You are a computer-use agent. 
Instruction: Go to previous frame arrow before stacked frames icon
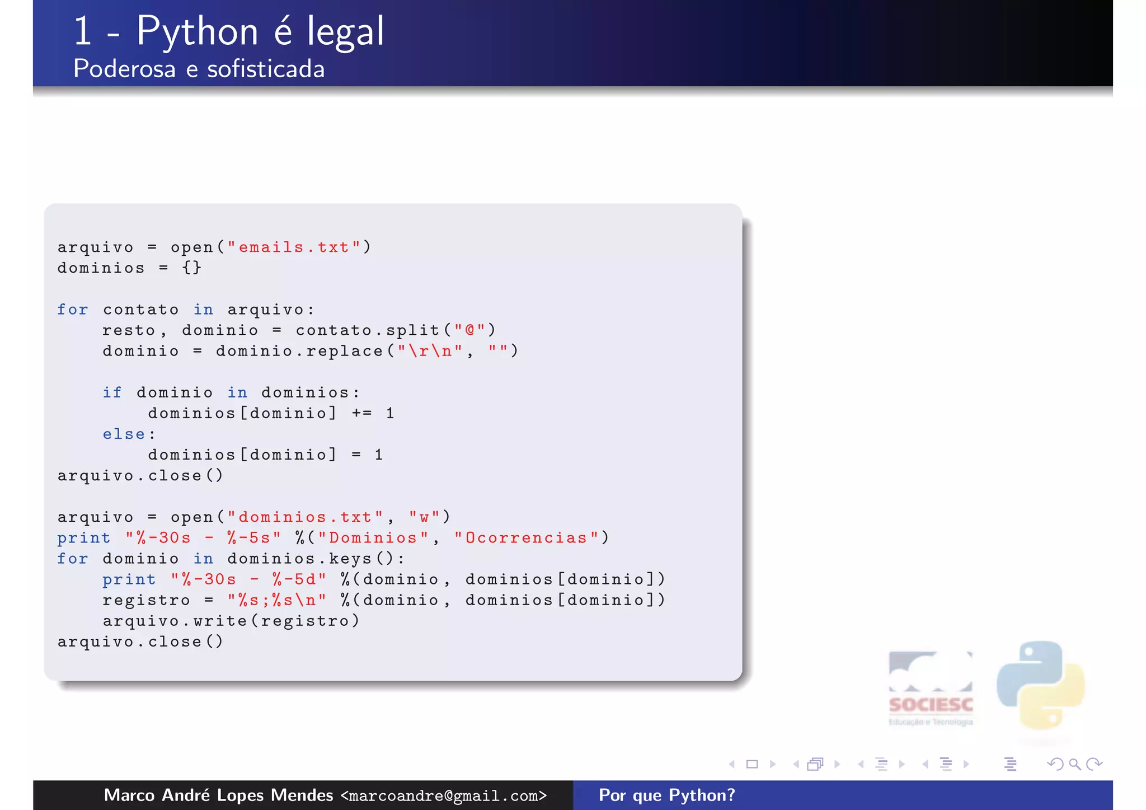tap(796, 764)
